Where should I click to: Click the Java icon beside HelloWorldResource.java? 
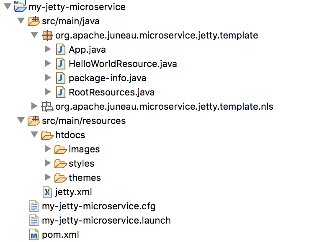pyautogui.click(x=61, y=64)
